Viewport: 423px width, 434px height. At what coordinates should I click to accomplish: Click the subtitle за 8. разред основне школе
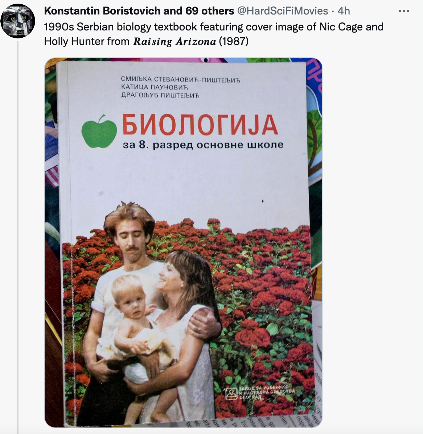tap(203, 145)
